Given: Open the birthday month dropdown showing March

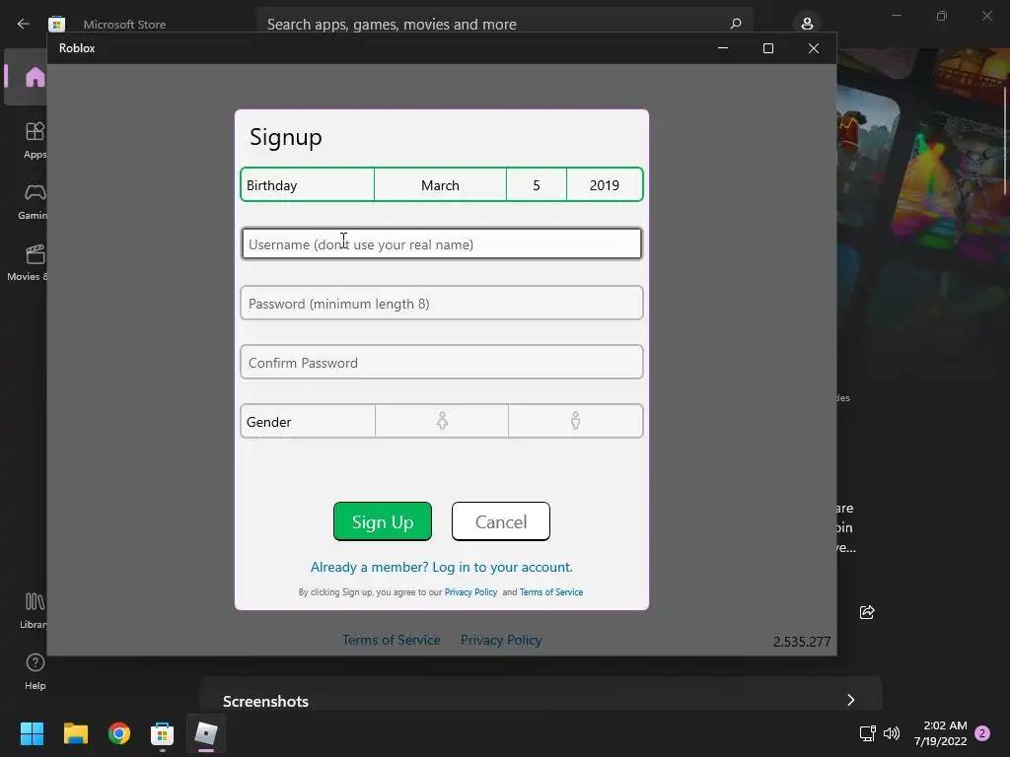Looking at the screenshot, I should [x=440, y=185].
